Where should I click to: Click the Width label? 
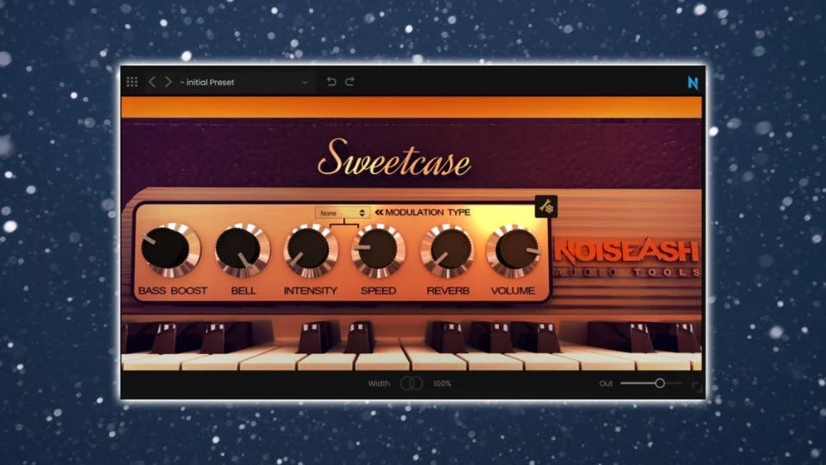[379, 383]
